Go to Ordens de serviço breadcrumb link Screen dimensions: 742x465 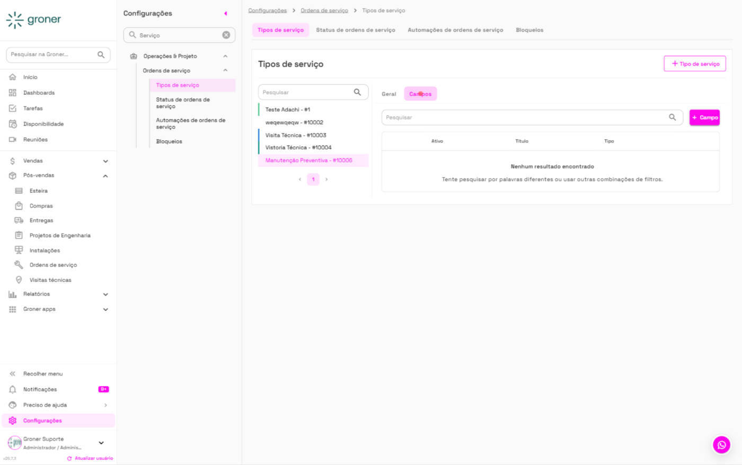(x=324, y=11)
